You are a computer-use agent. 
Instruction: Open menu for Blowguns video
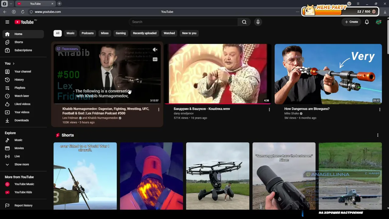click(380, 109)
